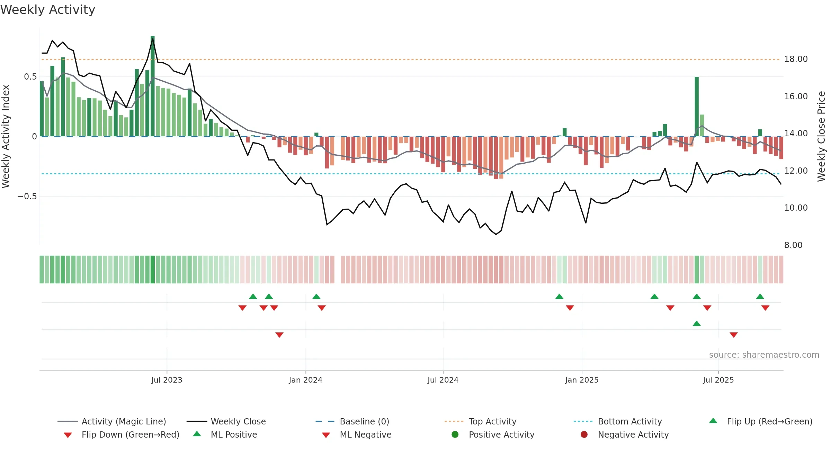This screenshot has width=831, height=467.
Task: Click the Weekly Activity Index axis title
Action: coord(6,136)
